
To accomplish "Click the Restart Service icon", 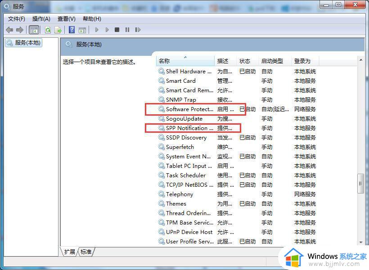I will click(138, 30).
